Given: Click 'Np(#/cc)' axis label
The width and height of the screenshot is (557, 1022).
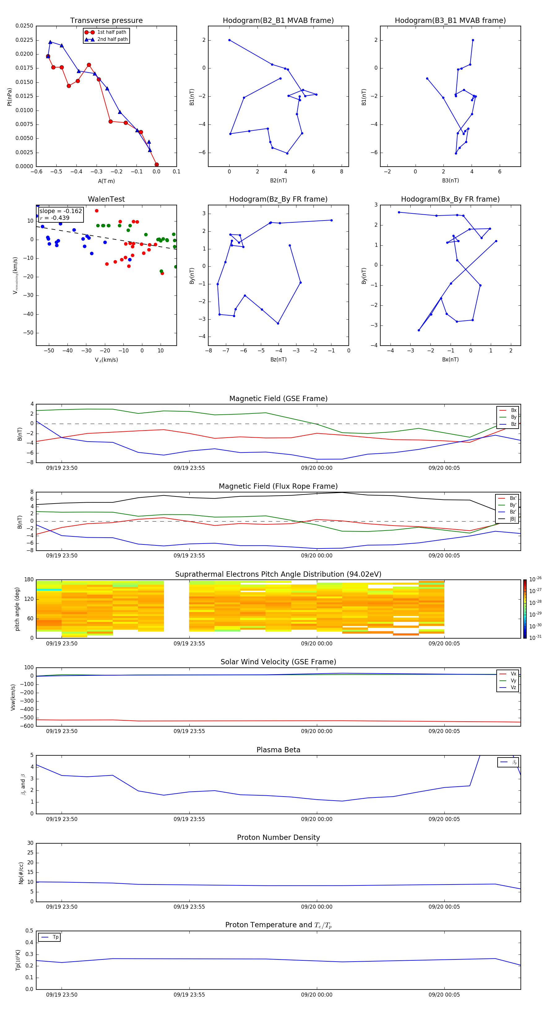Looking at the screenshot, I should [x=21, y=873].
